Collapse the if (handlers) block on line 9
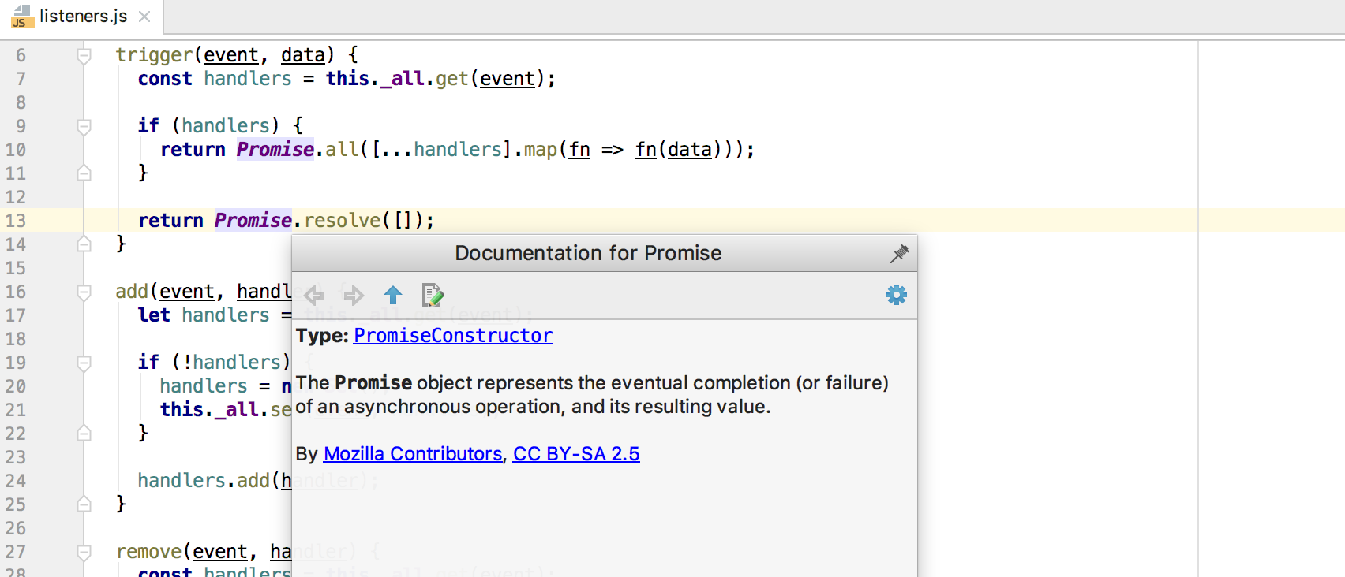The width and height of the screenshot is (1345, 577). [x=84, y=126]
